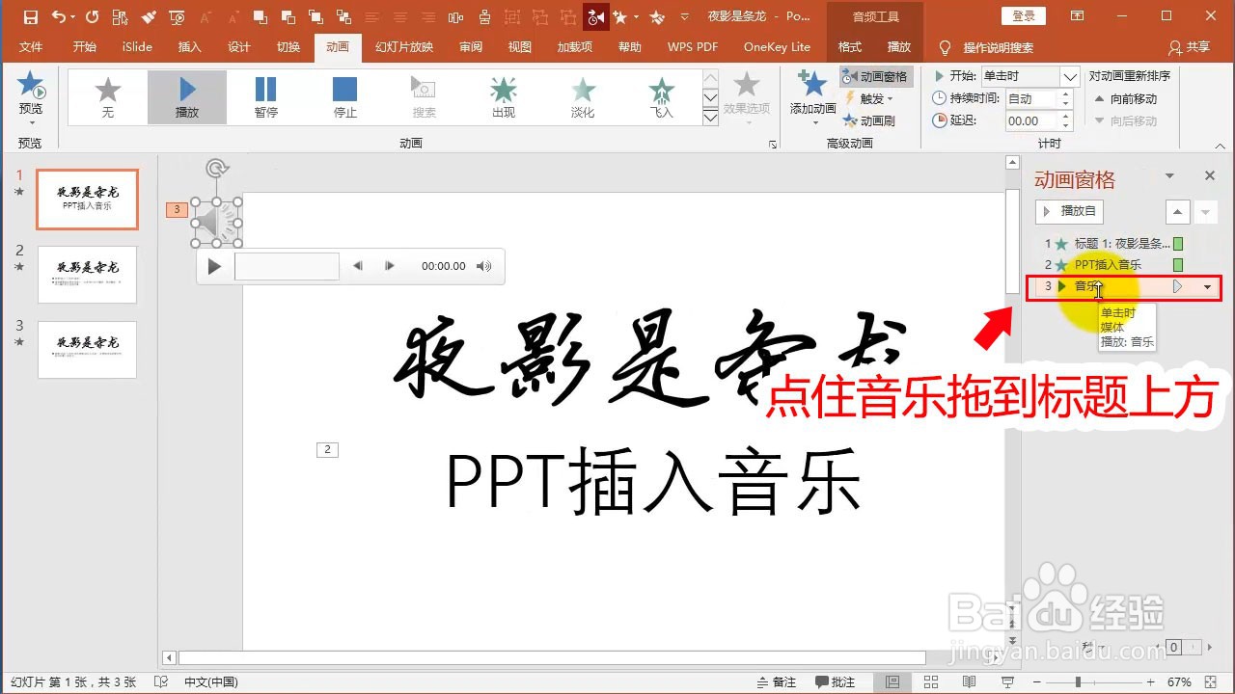
Task: Click the Share button
Action: [x=1189, y=47]
